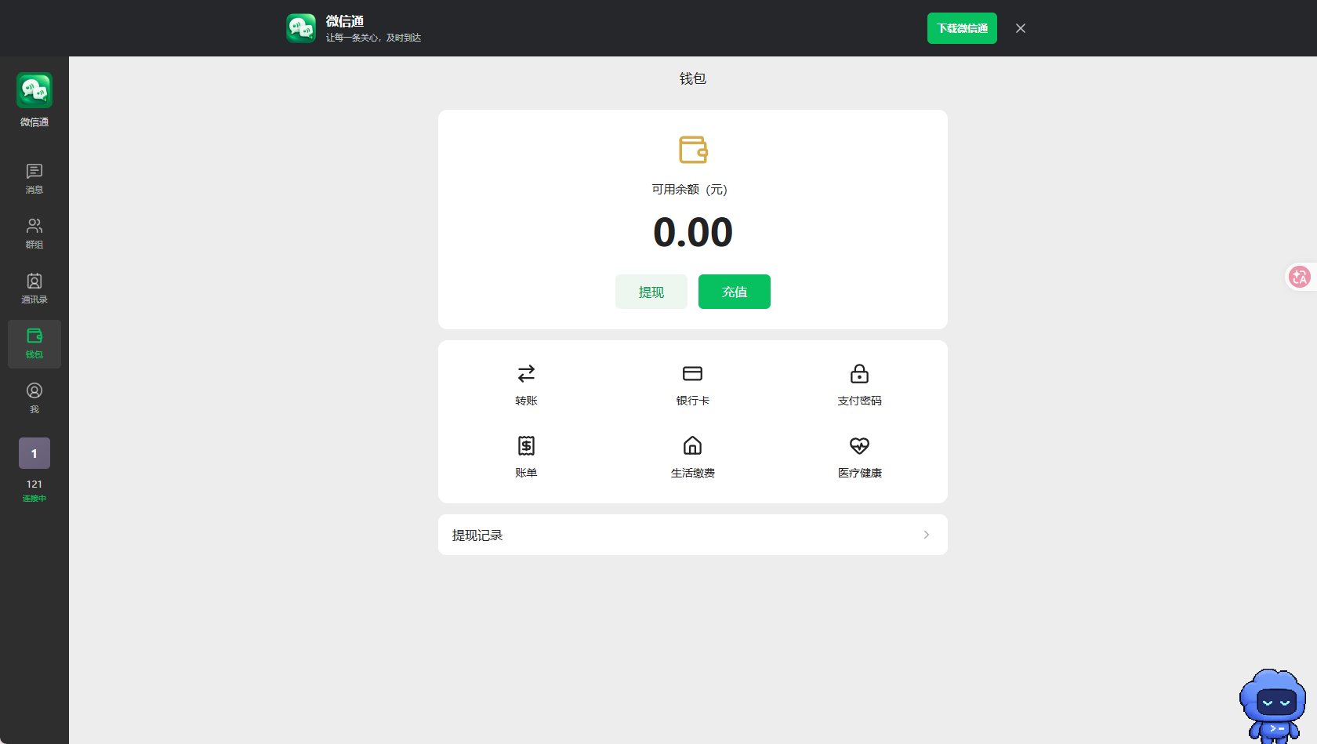Click the 连接中 connection status text
Image resolution: width=1317 pixels, height=744 pixels.
pyautogui.click(x=34, y=499)
